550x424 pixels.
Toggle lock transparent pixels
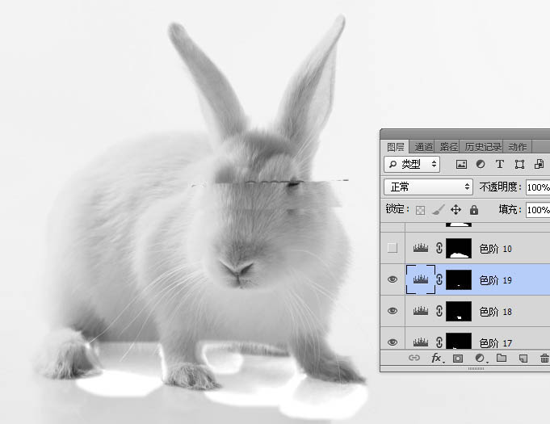[x=420, y=209]
